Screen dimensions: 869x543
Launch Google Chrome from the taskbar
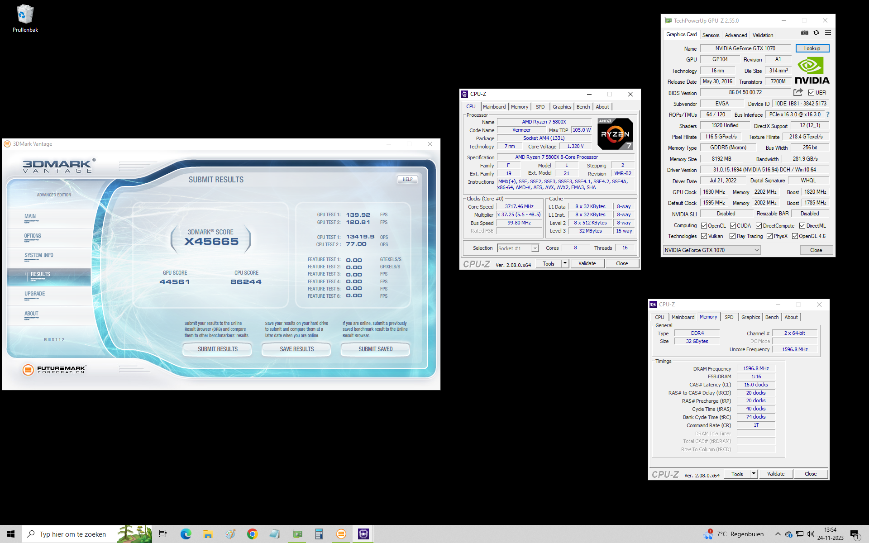pyautogui.click(x=252, y=534)
